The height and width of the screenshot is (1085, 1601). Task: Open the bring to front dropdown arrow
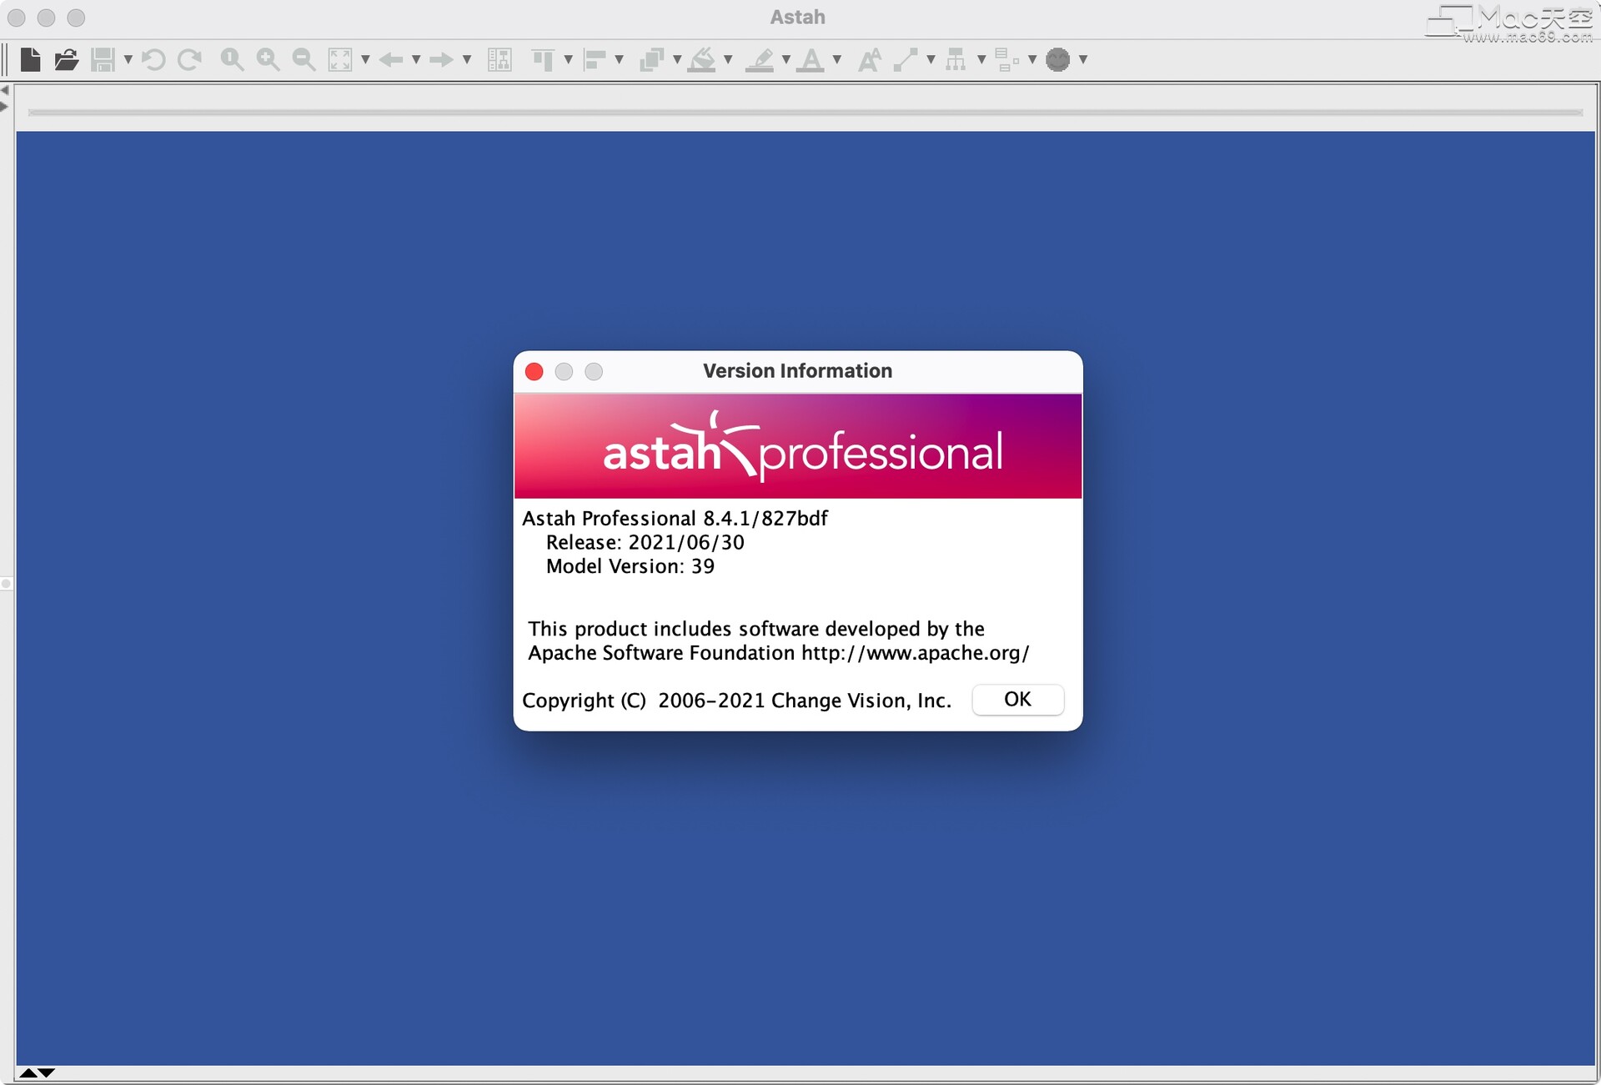pyautogui.click(x=676, y=59)
